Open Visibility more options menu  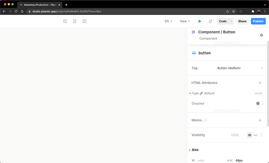(x=262, y=135)
